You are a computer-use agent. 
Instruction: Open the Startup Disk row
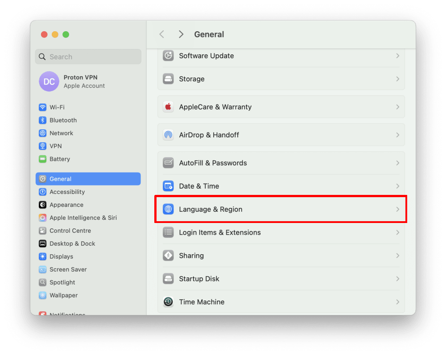281,279
